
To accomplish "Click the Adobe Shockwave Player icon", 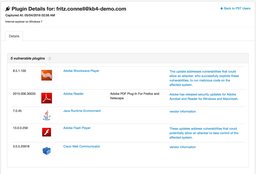I will (x=46, y=75).
